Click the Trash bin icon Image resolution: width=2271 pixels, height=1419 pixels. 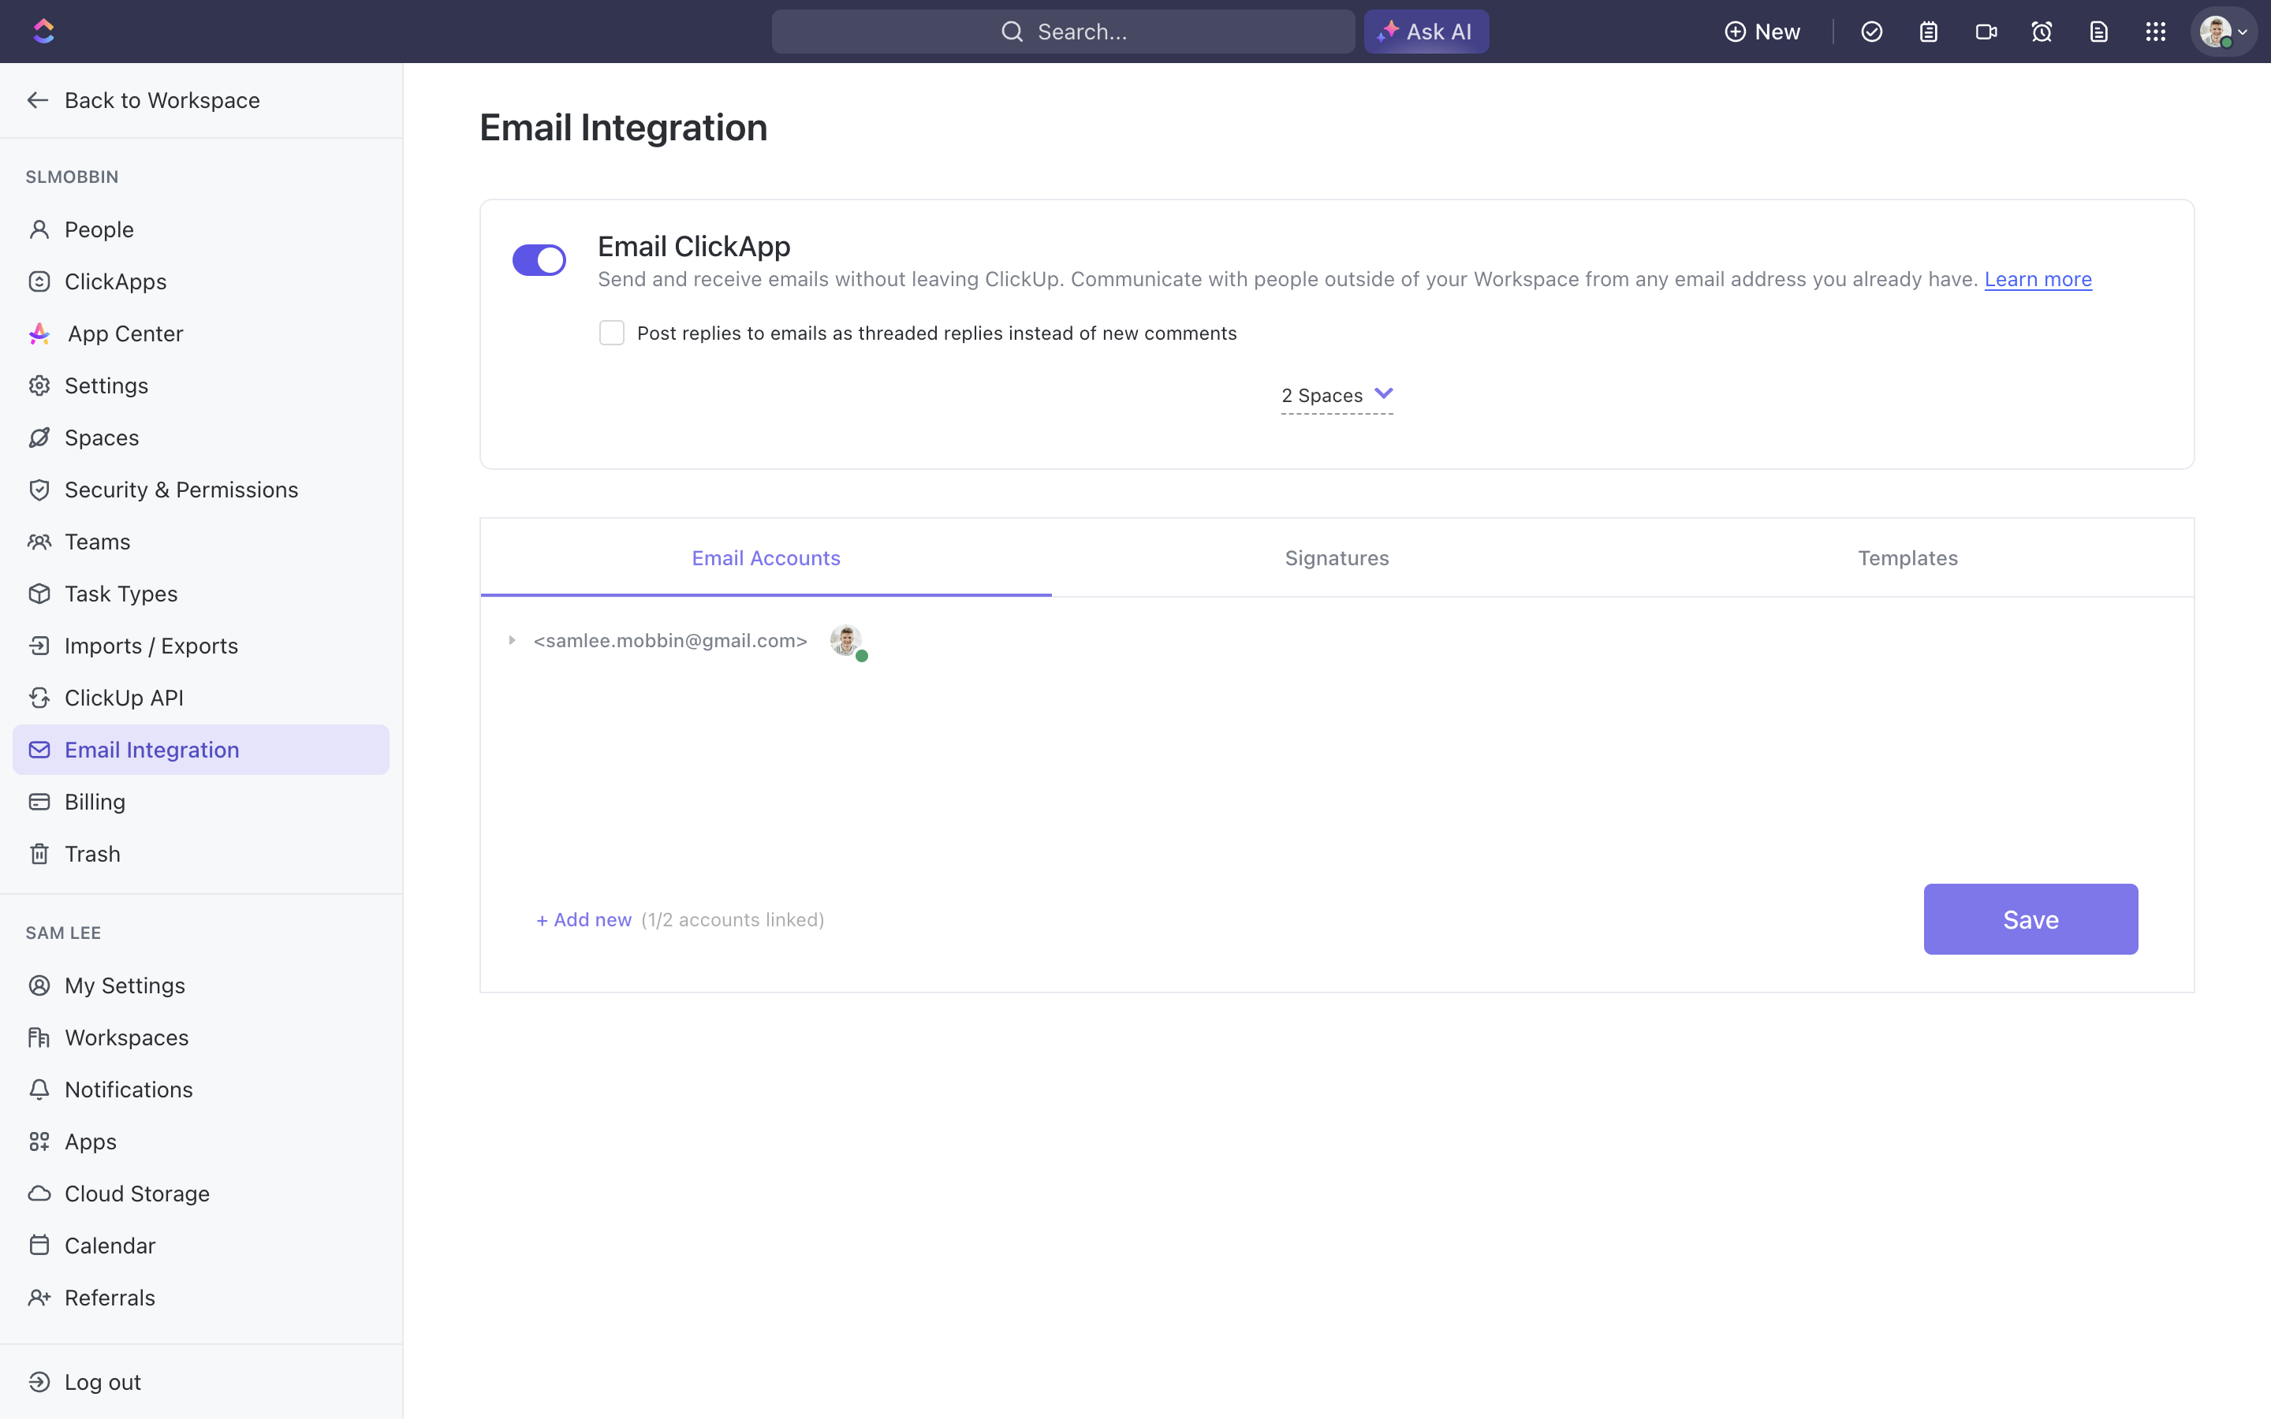click(39, 854)
